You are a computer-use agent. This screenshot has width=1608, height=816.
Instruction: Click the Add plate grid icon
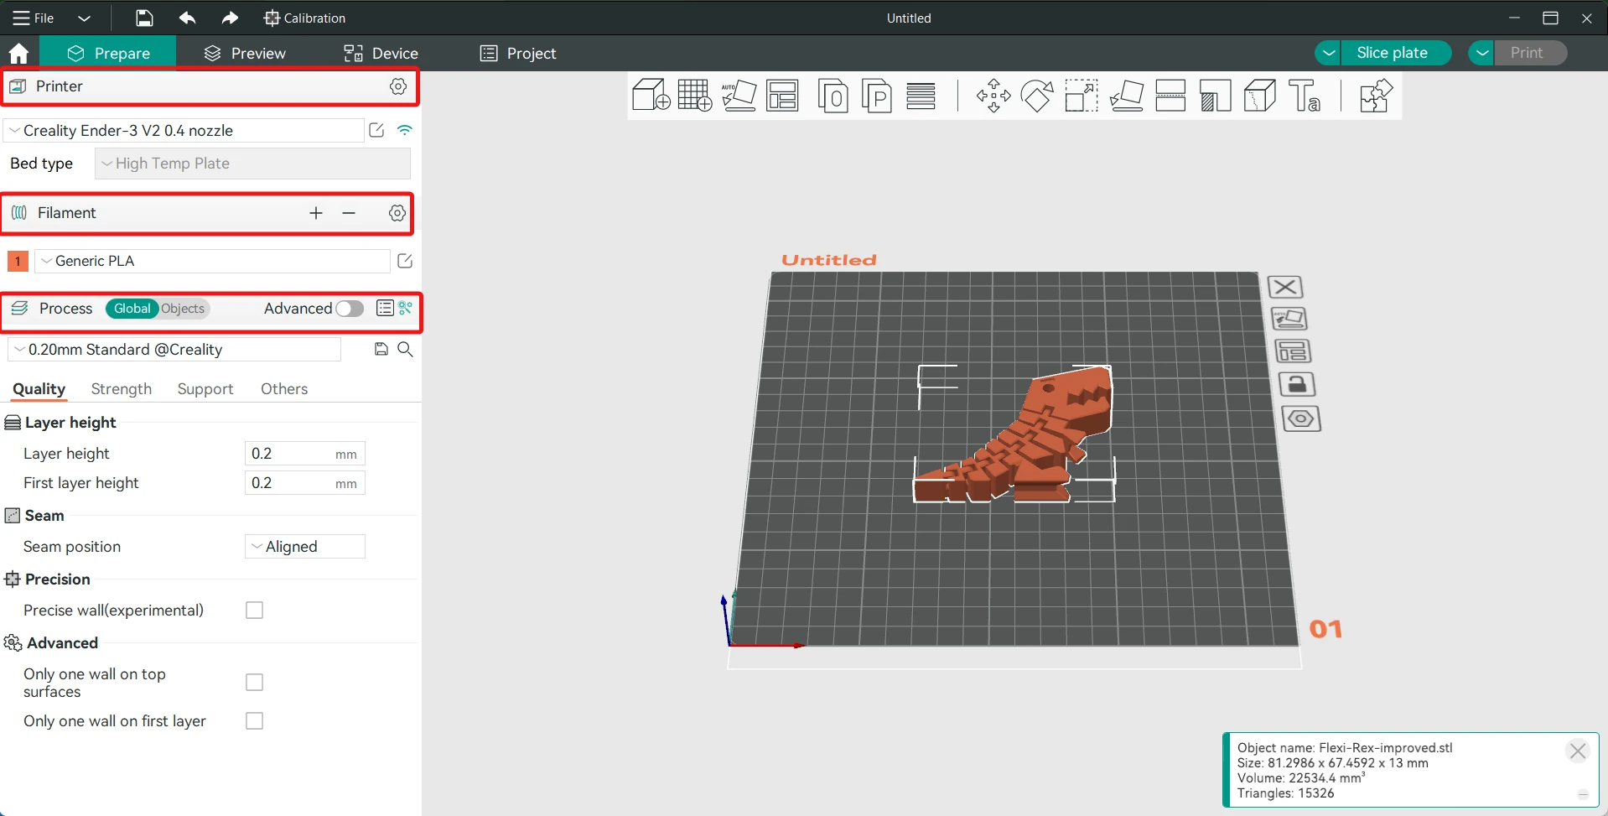(694, 96)
